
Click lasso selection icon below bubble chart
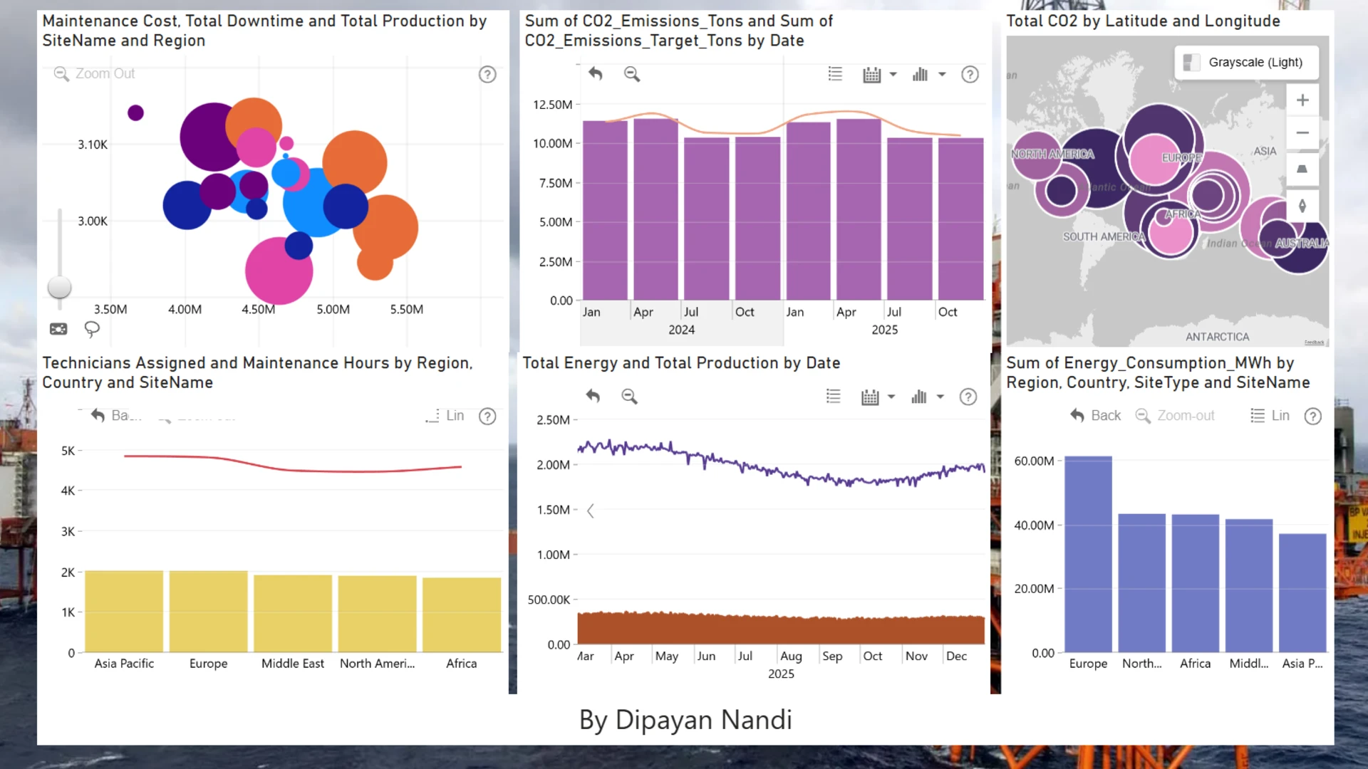click(92, 329)
